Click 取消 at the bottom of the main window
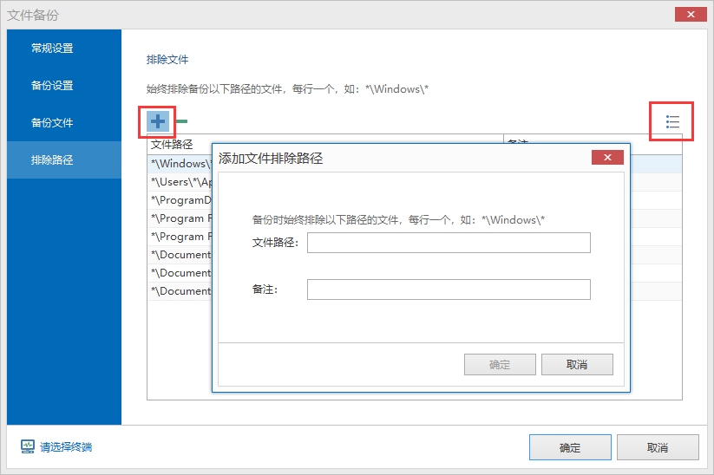The height and width of the screenshot is (475, 714). (x=657, y=448)
